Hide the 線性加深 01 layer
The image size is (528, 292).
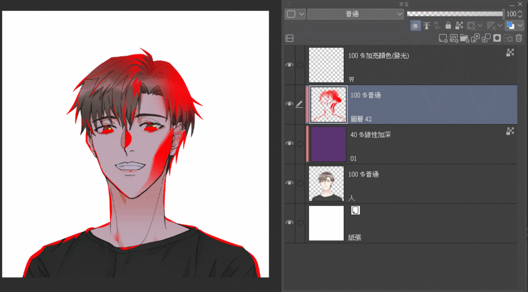tap(289, 144)
